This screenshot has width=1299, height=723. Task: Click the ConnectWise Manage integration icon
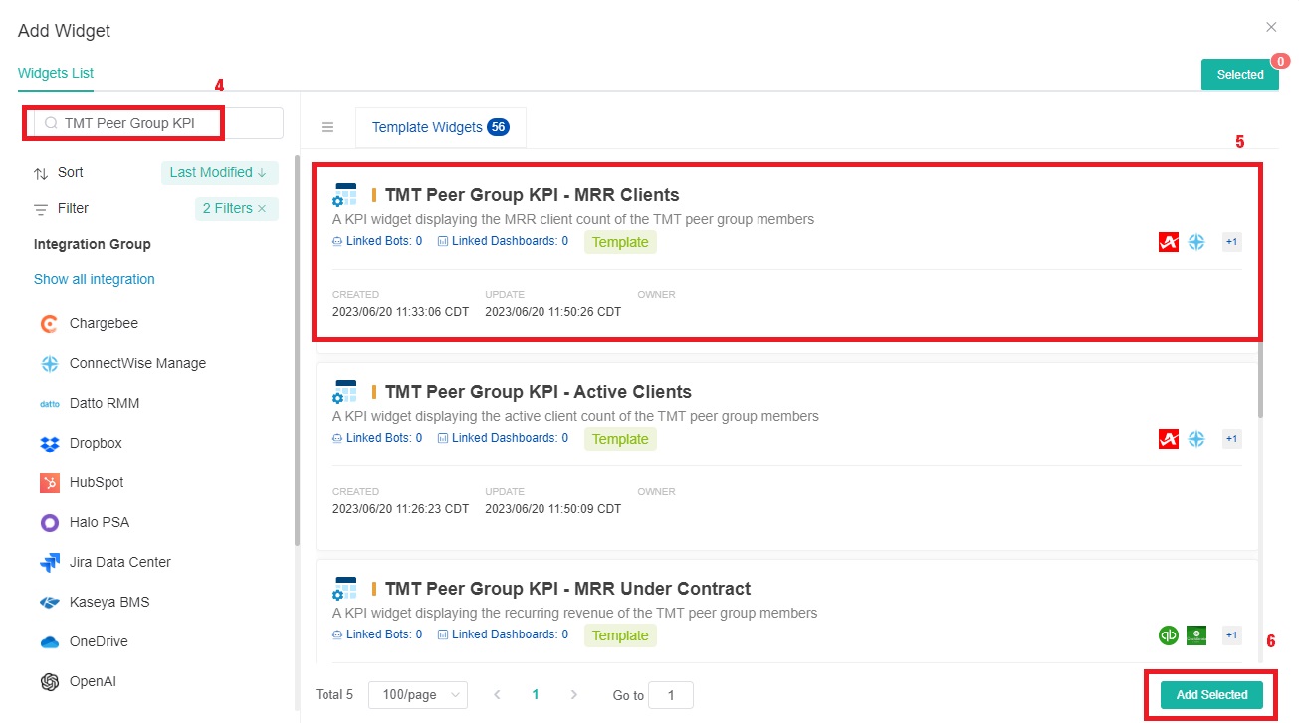click(x=50, y=364)
